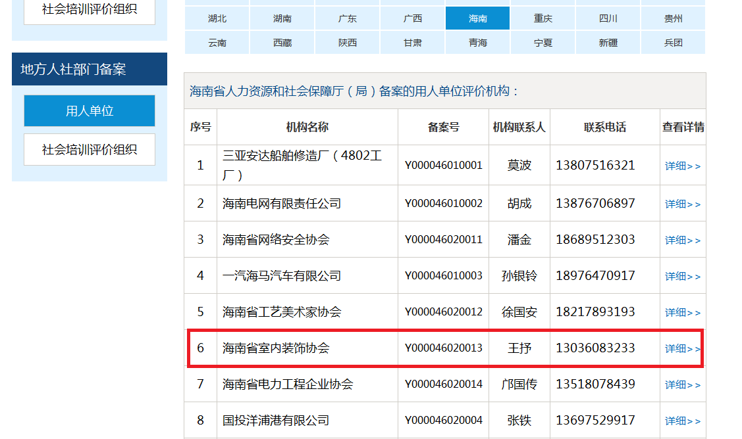Open 用人单位 under 地方人社部门备案

pyautogui.click(x=90, y=110)
